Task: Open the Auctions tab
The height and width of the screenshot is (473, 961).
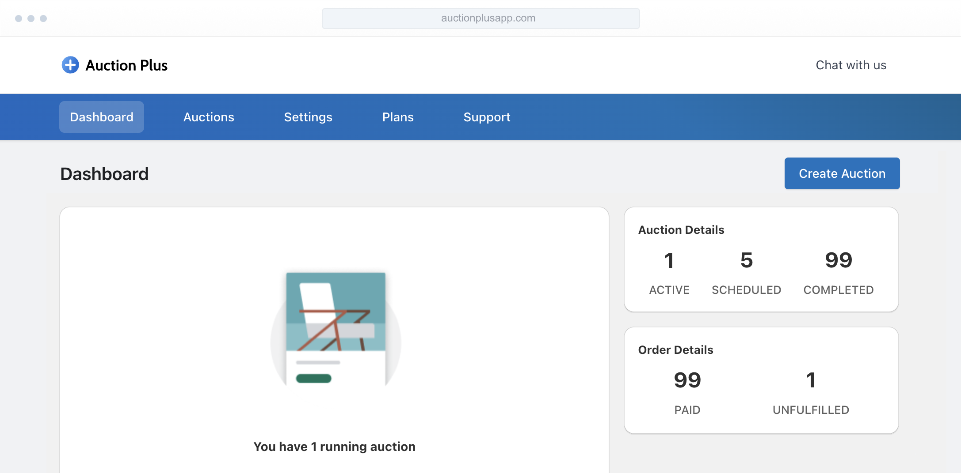Action: point(209,117)
